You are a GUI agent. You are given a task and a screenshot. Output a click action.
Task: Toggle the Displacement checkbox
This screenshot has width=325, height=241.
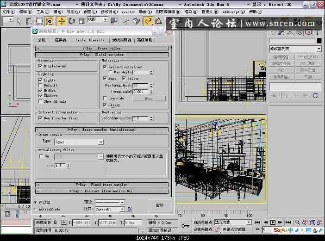tap(40, 66)
